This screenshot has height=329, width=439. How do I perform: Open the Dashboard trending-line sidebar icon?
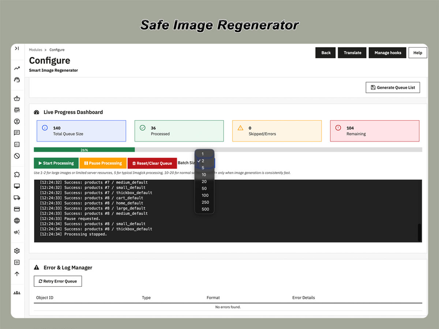click(x=17, y=68)
